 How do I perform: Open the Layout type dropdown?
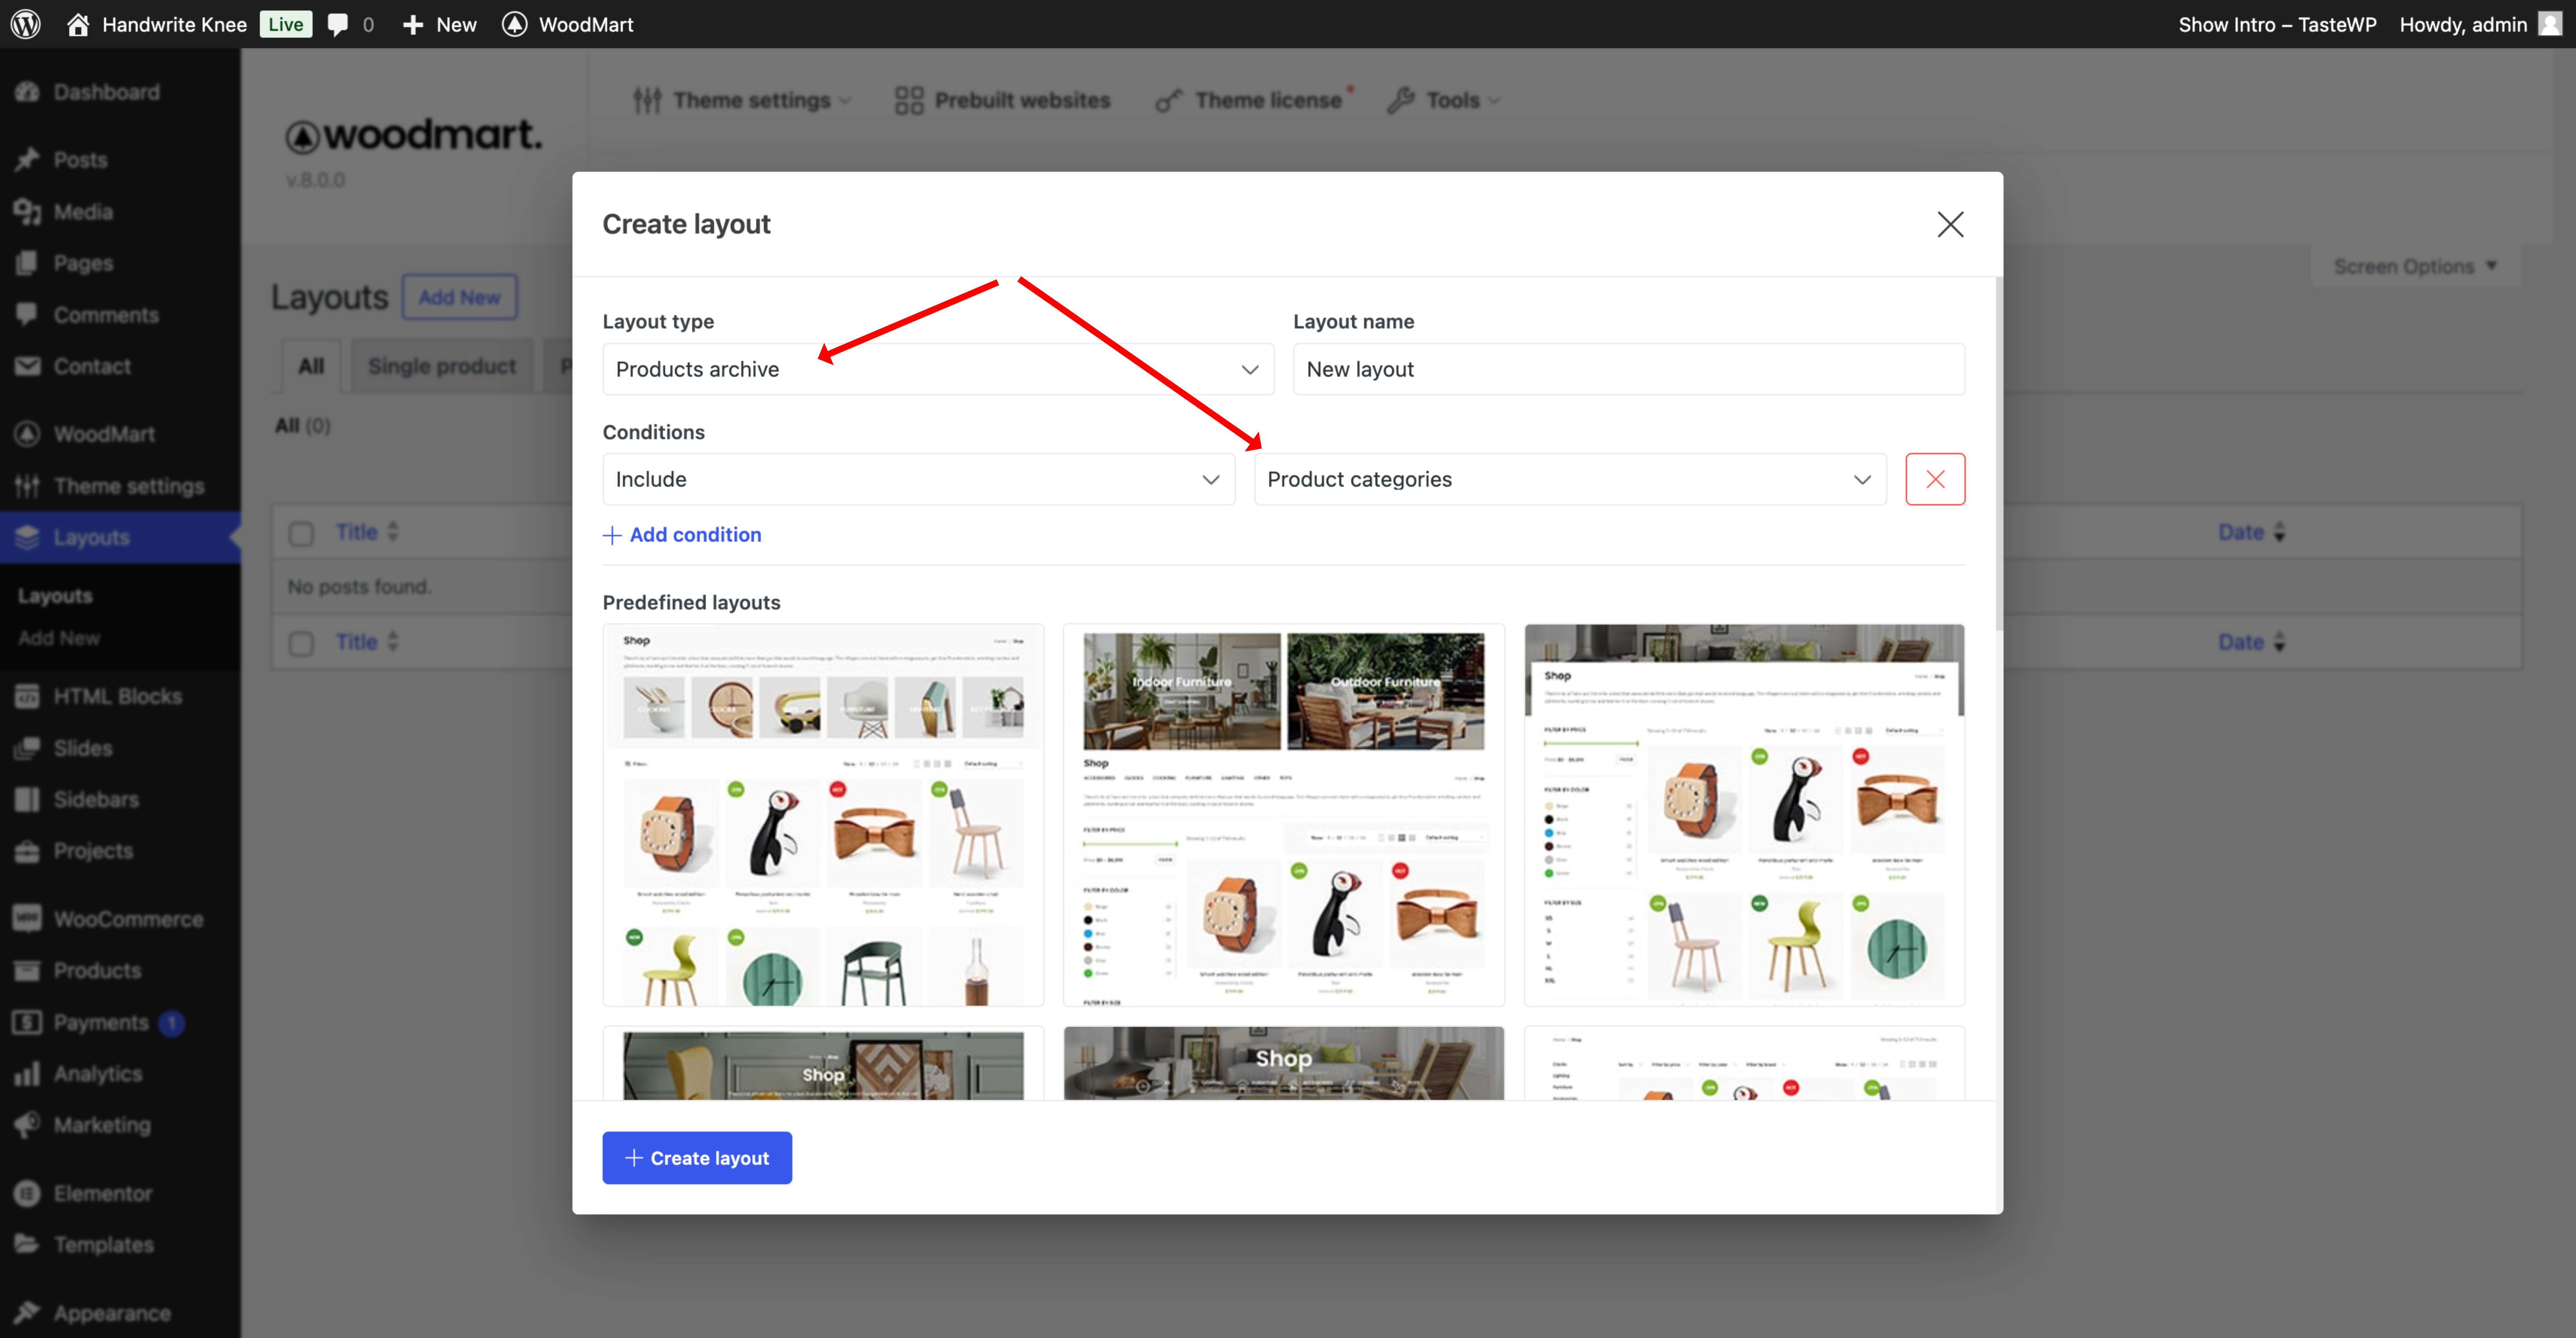tap(938, 369)
